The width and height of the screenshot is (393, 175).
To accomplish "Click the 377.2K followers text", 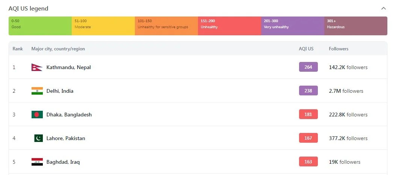I will [348, 138].
